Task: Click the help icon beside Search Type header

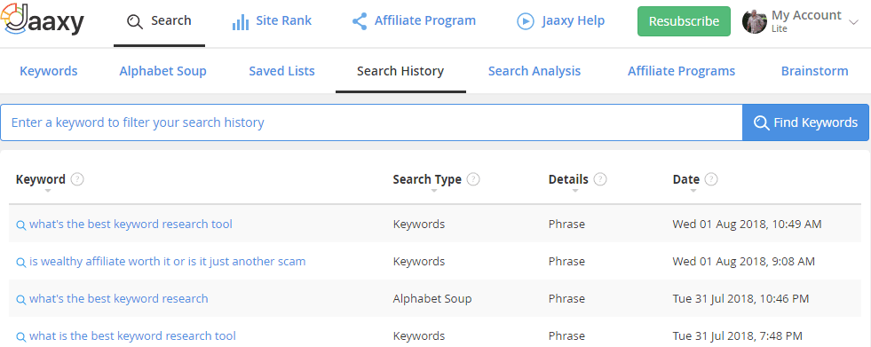Action: coord(473,179)
